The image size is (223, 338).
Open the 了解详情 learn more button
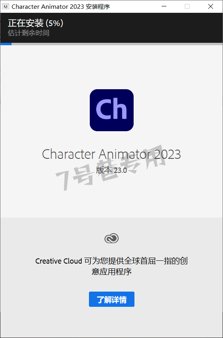112,299
